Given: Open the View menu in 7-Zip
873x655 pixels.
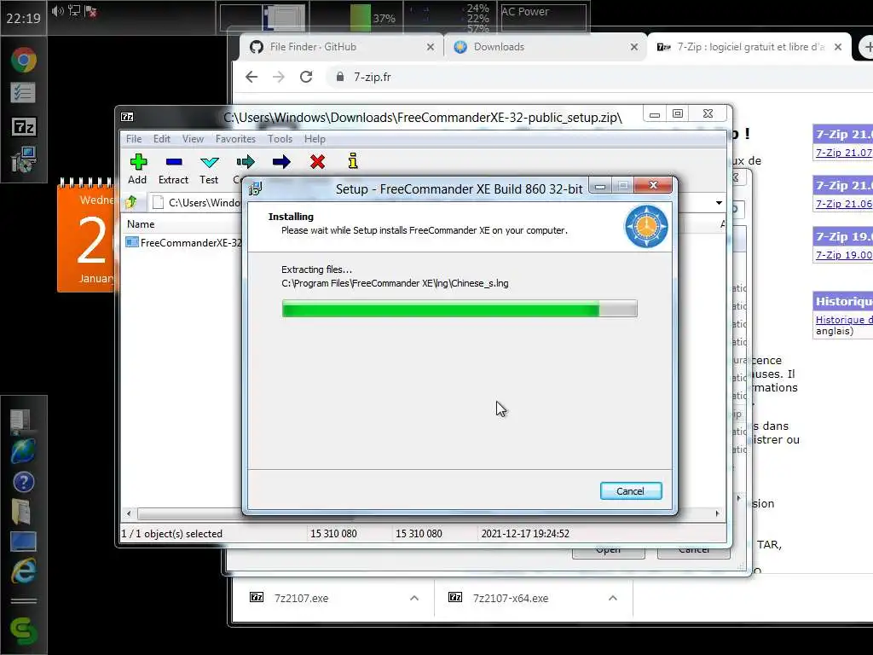Looking at the screenshot, I should (x=194, y=139).
